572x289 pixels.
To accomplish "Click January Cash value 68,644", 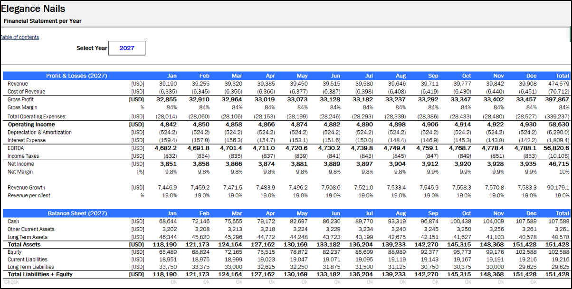I will pyautogui.click(x=168, y=222).
